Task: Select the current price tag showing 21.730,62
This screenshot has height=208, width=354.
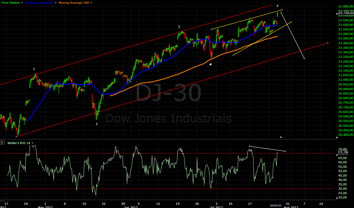Action: (x=346, y=13)
